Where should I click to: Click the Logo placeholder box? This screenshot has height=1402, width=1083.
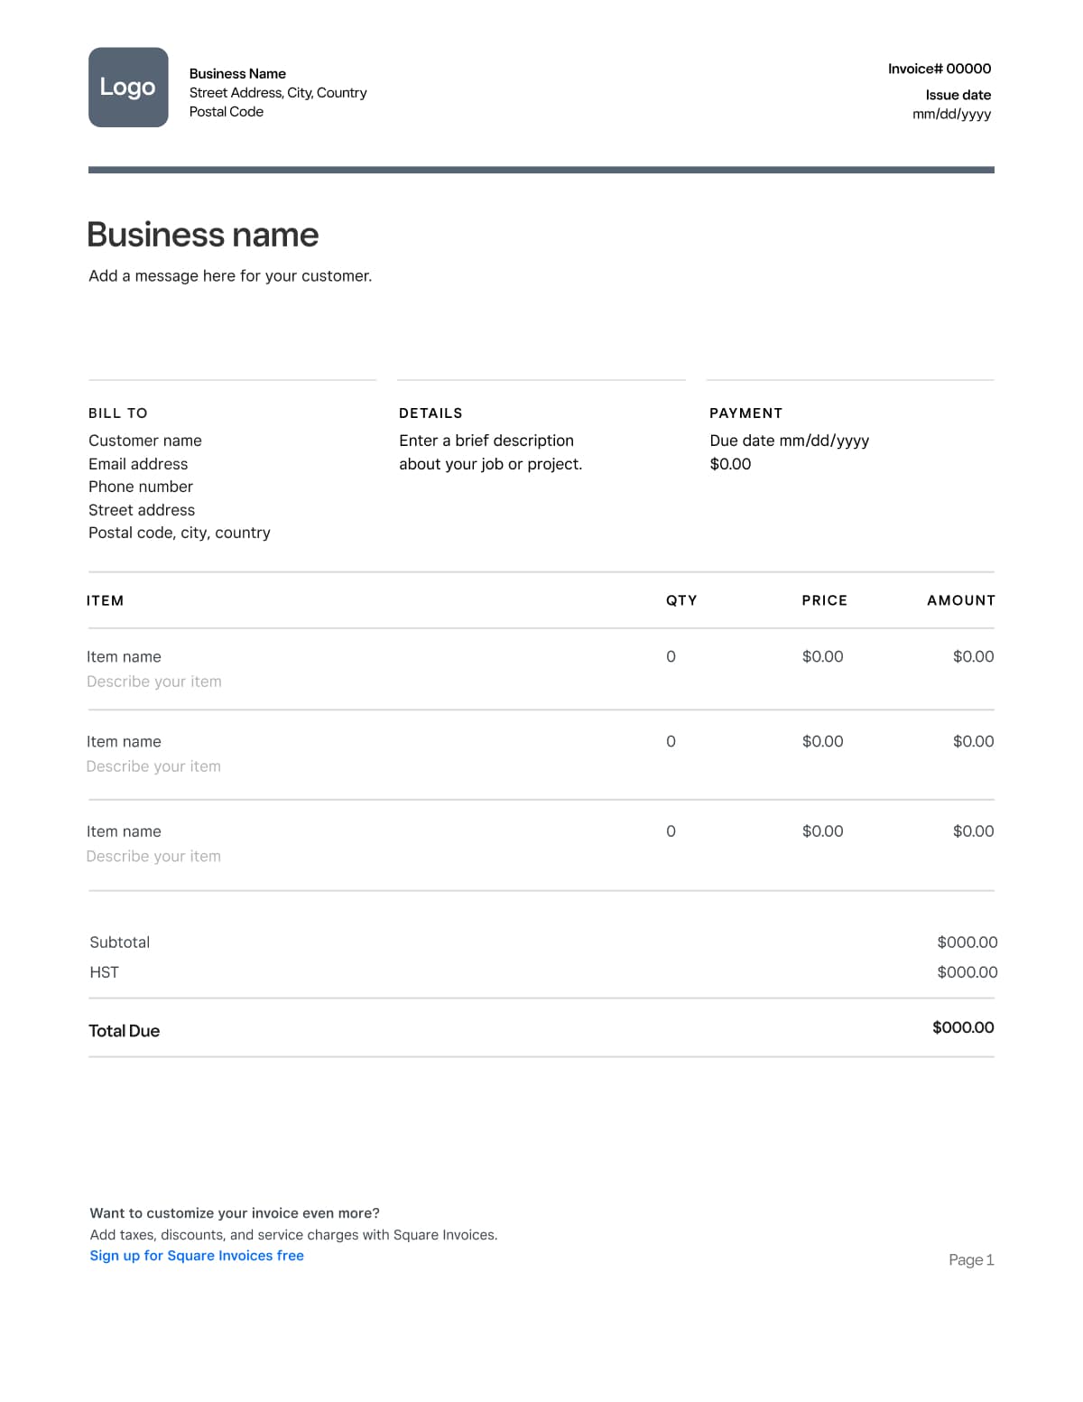click(x=128, y=88)
